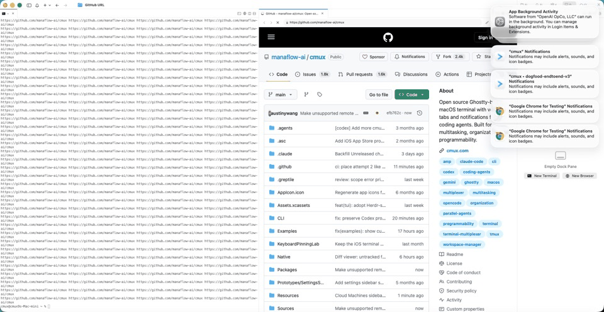Viewport: 604px width, 312px height.
Task: Go forward using title bar arrow
Action: (x=65, y=6)
